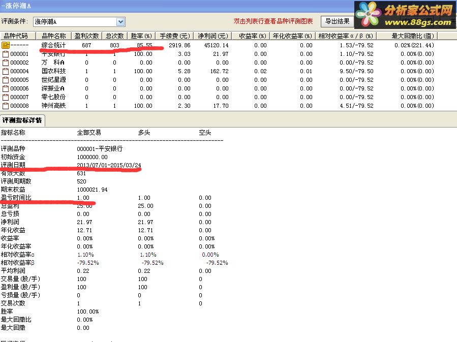Screen dimensions: 457x342
Task: Click the 000001-平安银行 value
Action: [x=100, y=149]
